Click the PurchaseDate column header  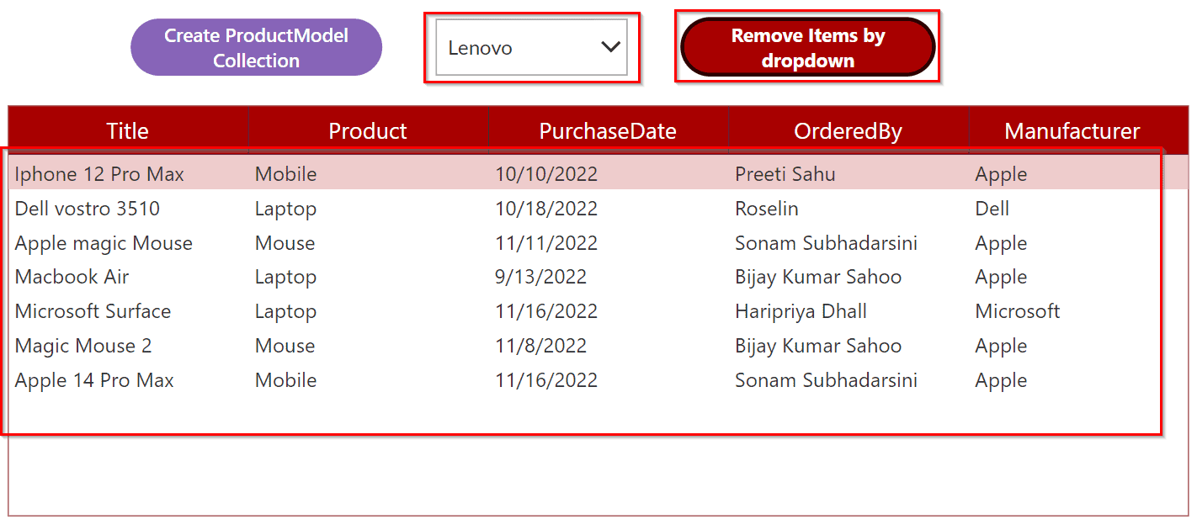point(608,130)
